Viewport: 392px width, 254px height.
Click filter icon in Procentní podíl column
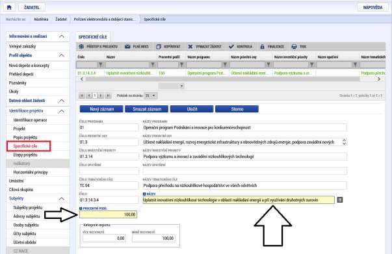[x=182, y=65]
